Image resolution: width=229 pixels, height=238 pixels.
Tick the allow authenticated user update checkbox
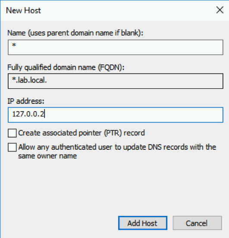coord(12,147)
